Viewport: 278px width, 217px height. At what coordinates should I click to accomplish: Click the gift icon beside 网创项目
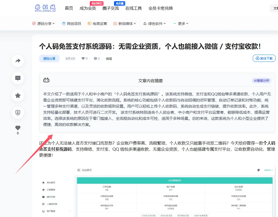(64, 23)
